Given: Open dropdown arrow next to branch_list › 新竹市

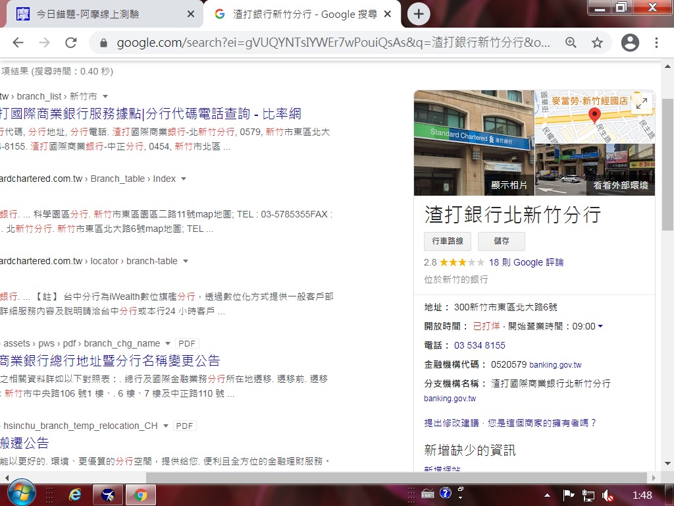Looking at the screenshot, I should 105,96.
